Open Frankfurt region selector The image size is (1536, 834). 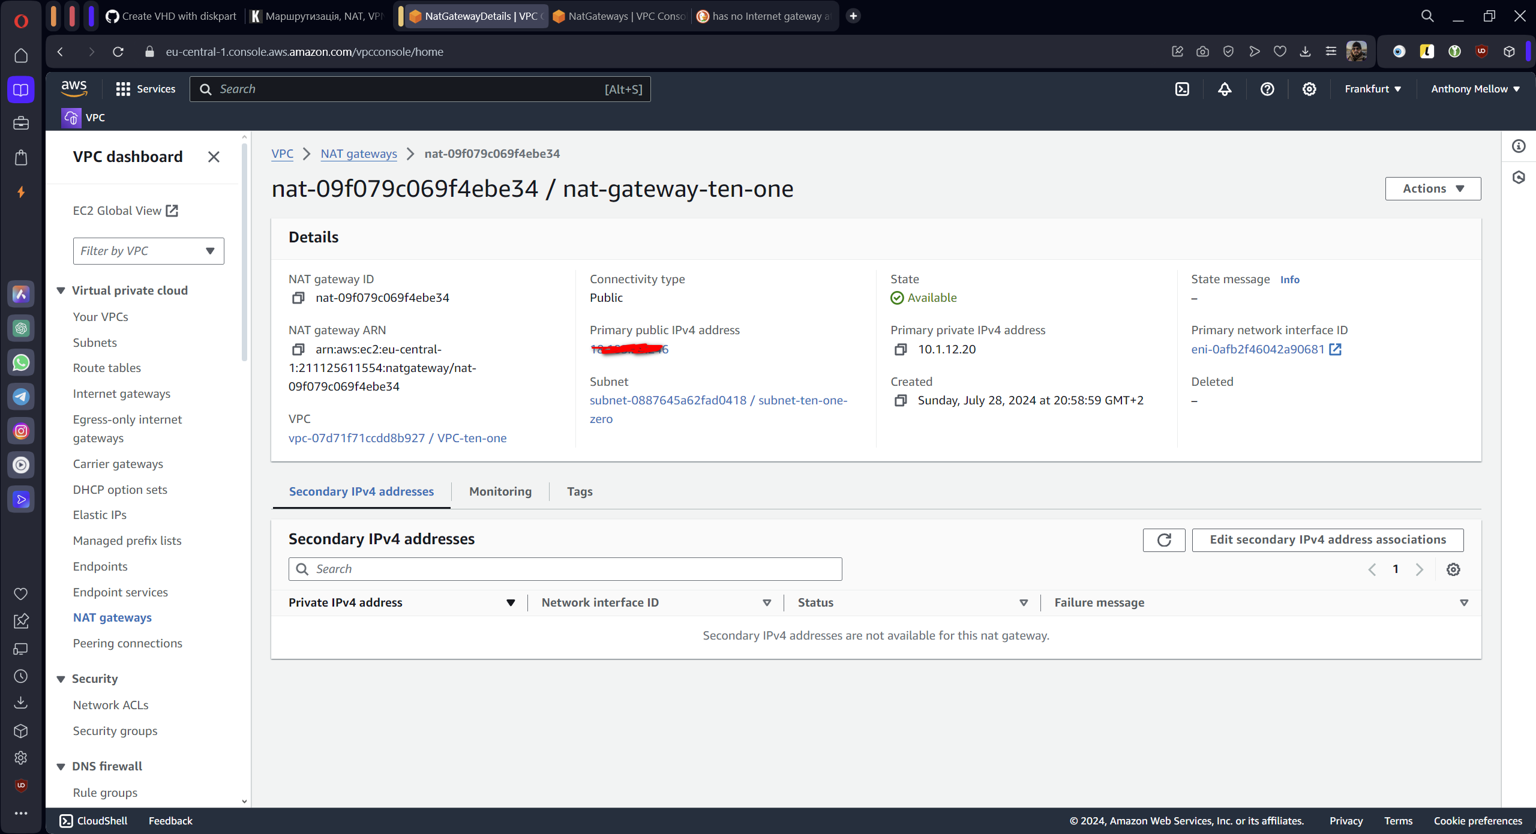tap(1373, 89)
